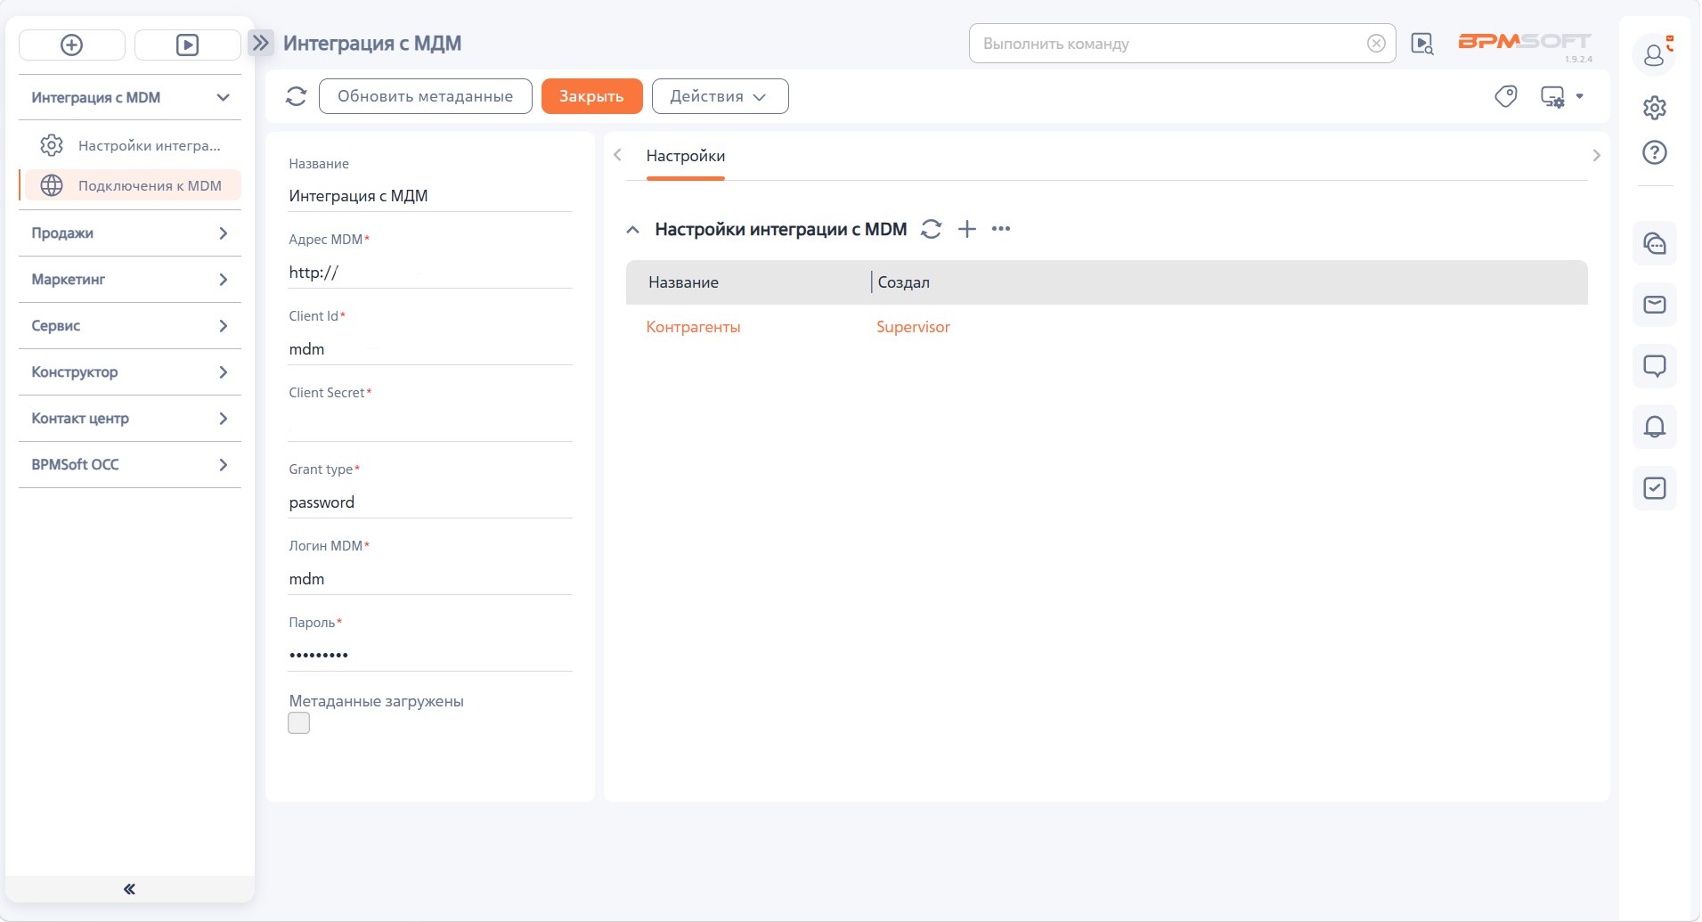Collapse the Настройки интеграции с MDM detail

[632, 230]
